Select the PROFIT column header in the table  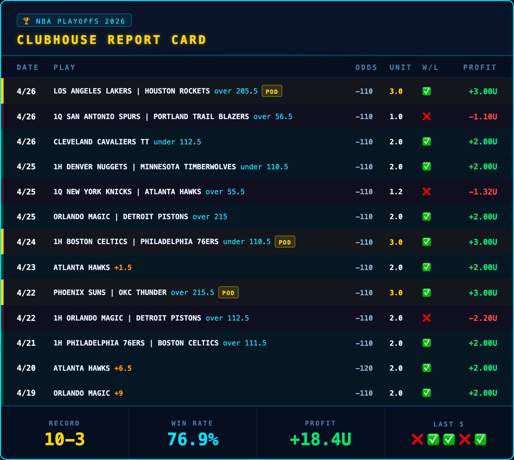point(480,67)
